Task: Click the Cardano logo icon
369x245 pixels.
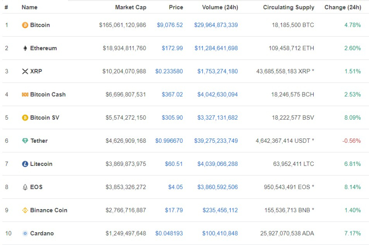Action: (25, 233)
